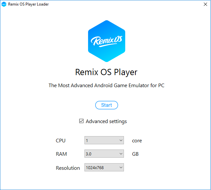Viewport: 211px width, 190px height.
Task: Click the 'core' unit text
Action: click(137, 141)
